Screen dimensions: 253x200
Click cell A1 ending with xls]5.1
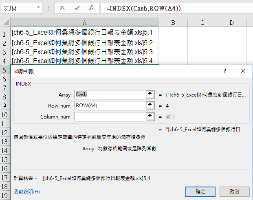click(84, 33)
